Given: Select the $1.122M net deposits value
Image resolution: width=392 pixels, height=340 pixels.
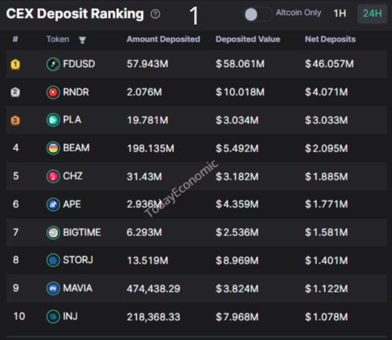Looking at the screenshot, I should click(327, 289).
